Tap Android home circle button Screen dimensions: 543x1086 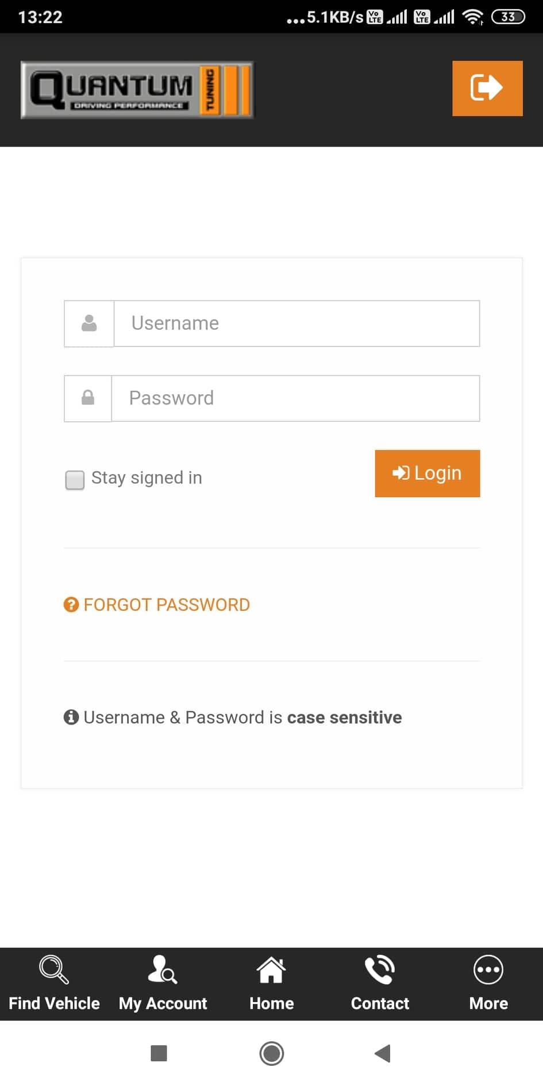(x=272, y=1053)
